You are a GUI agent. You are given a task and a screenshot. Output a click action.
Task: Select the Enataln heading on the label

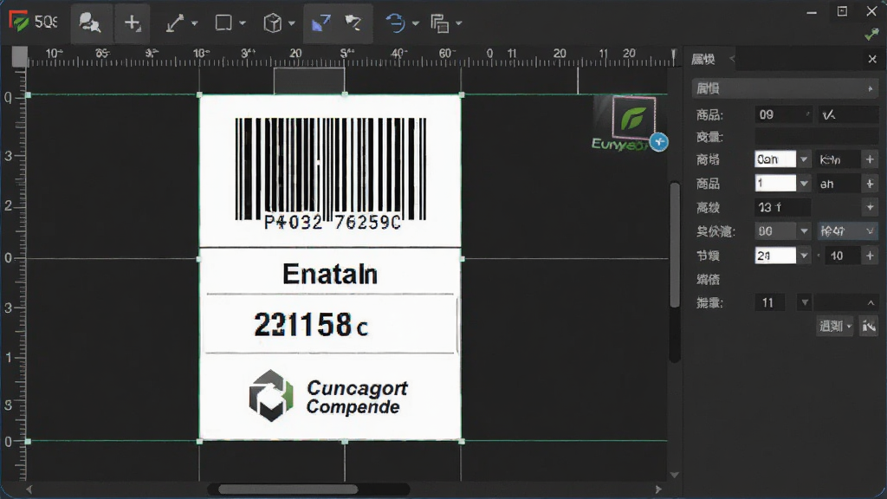(x=330, y=274)
